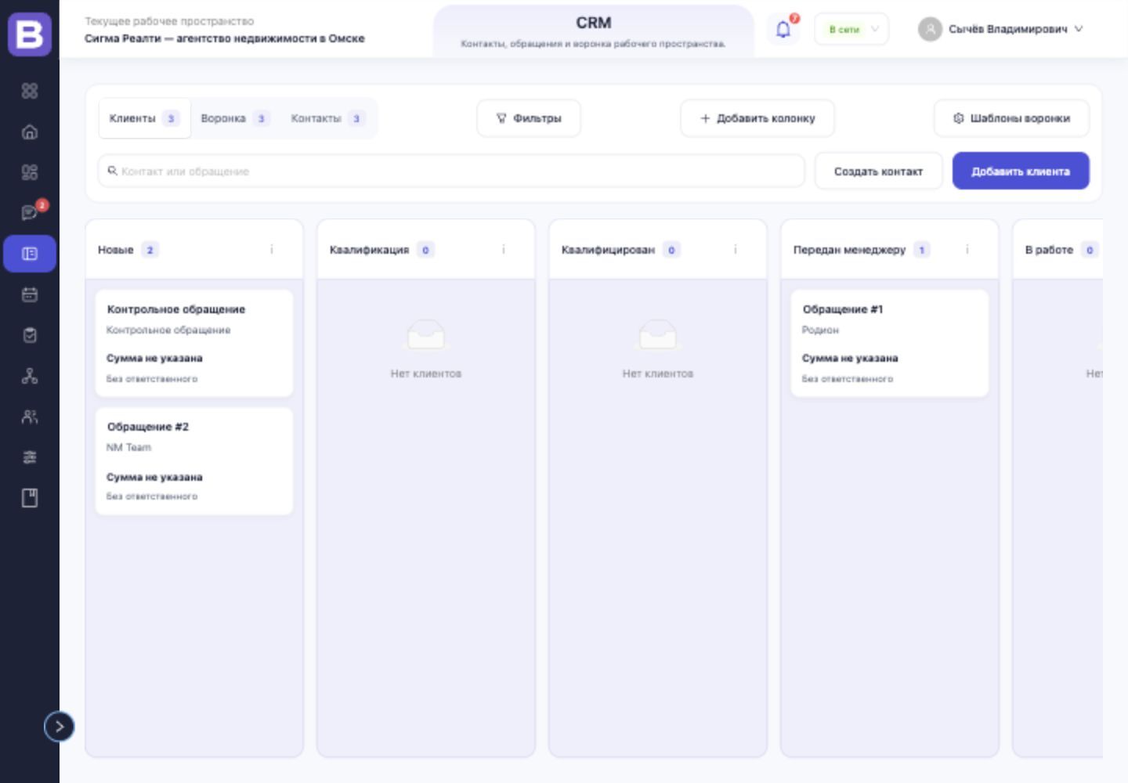Open the sliders settings icon in sidebar
1128x783 pixels.
30,457
